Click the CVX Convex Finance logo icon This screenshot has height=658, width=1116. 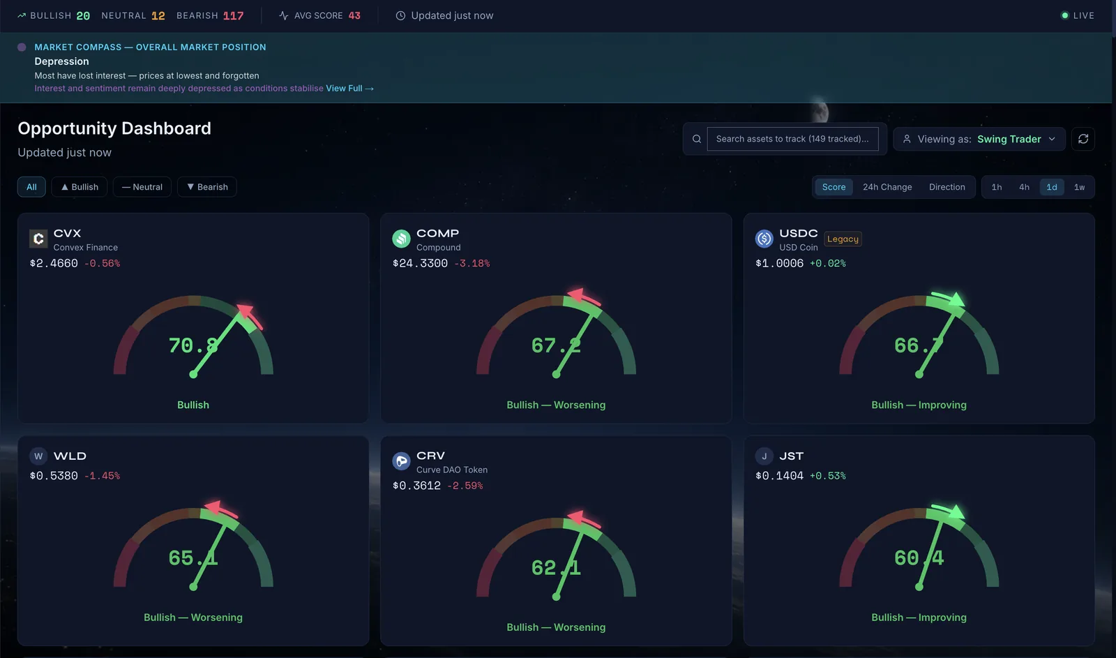pyautogui.click(x=38, y=239)
